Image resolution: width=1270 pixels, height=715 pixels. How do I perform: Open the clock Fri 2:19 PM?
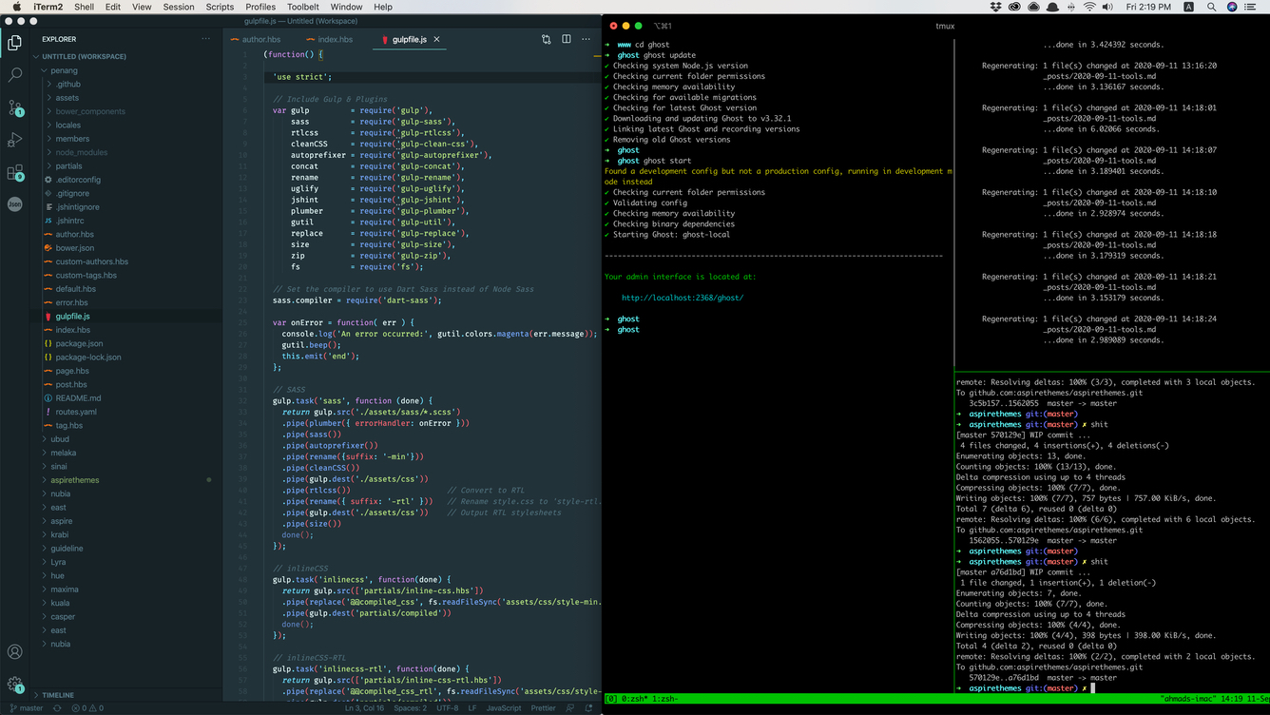1148,7
